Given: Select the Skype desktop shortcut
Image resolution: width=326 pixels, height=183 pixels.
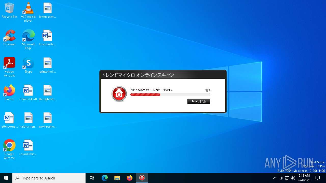Looking at the screenshot, I should [28, 65].
